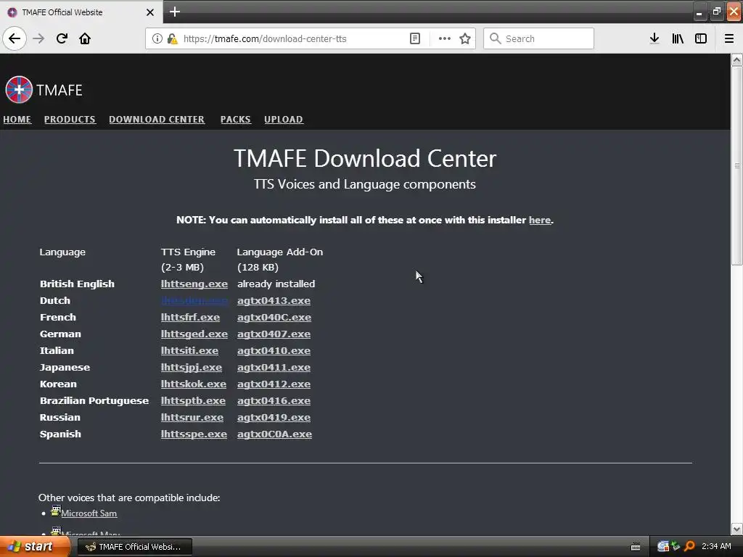Click the Microsoft Sam voice icon
This screenshot has height=557, width=743.
(x=55, y=511)
